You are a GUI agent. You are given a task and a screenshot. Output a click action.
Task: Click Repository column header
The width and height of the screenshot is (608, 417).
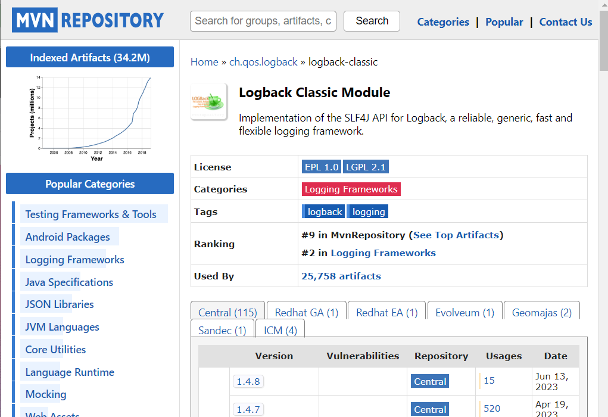click(x=441, y=356)
